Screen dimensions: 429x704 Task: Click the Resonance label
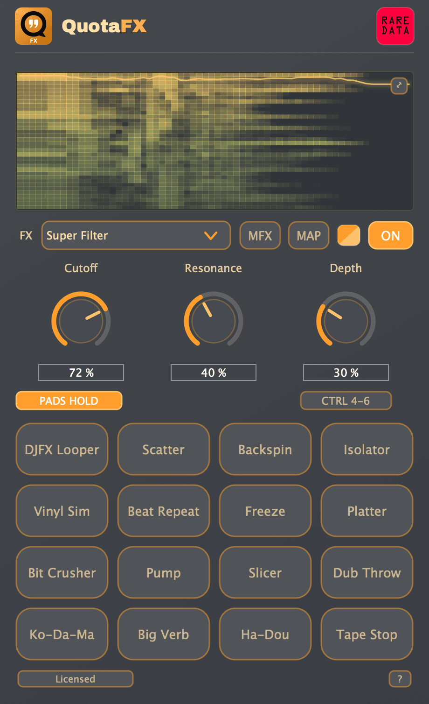214,268
